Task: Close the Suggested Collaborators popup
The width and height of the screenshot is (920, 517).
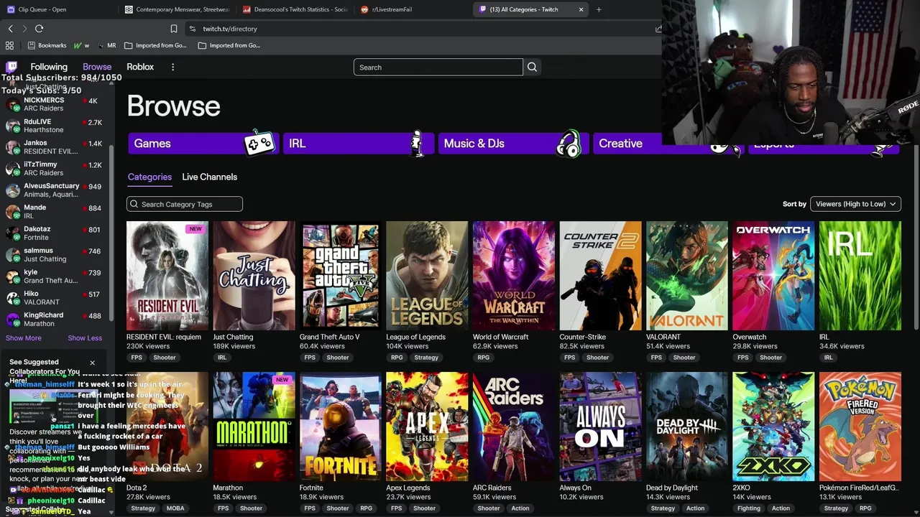Action: (92, 363)
